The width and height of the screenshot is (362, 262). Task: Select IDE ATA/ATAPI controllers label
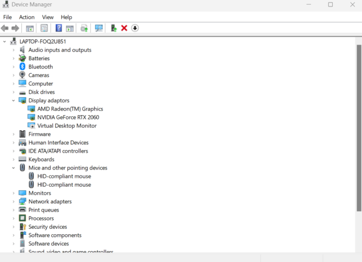pos(58,151)
